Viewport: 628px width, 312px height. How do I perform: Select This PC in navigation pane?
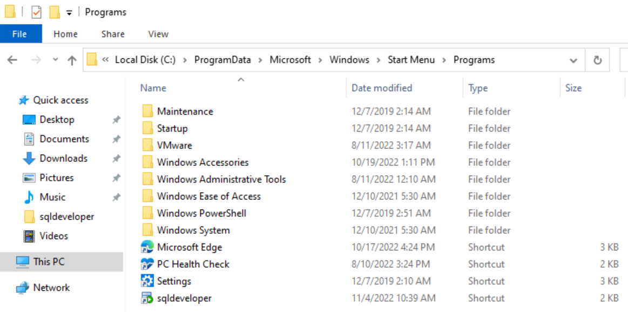pos(49,262)
